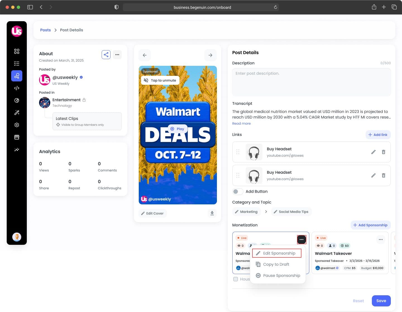Open the Walmart Takeover sponsorship card title
402x312 pixels.
pyautogui.click(x=333, y=253)
